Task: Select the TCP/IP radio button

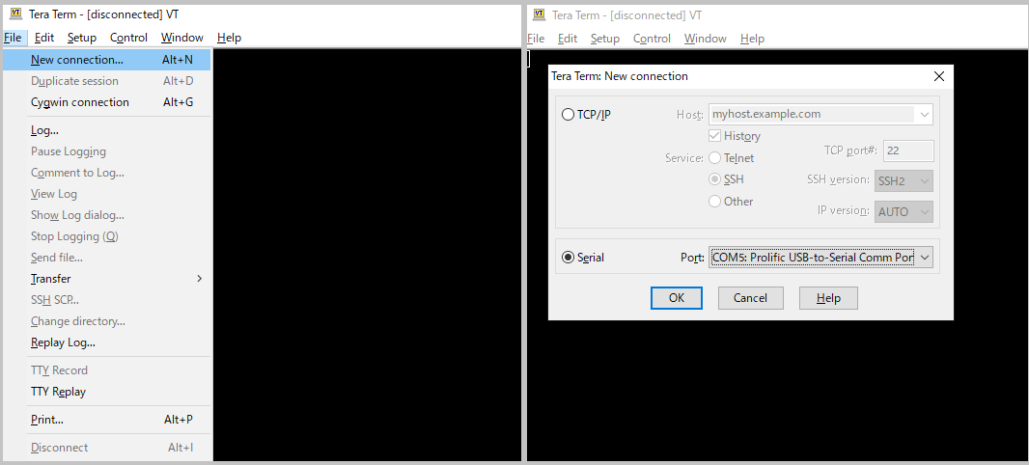Action: (x=568, y=115)
